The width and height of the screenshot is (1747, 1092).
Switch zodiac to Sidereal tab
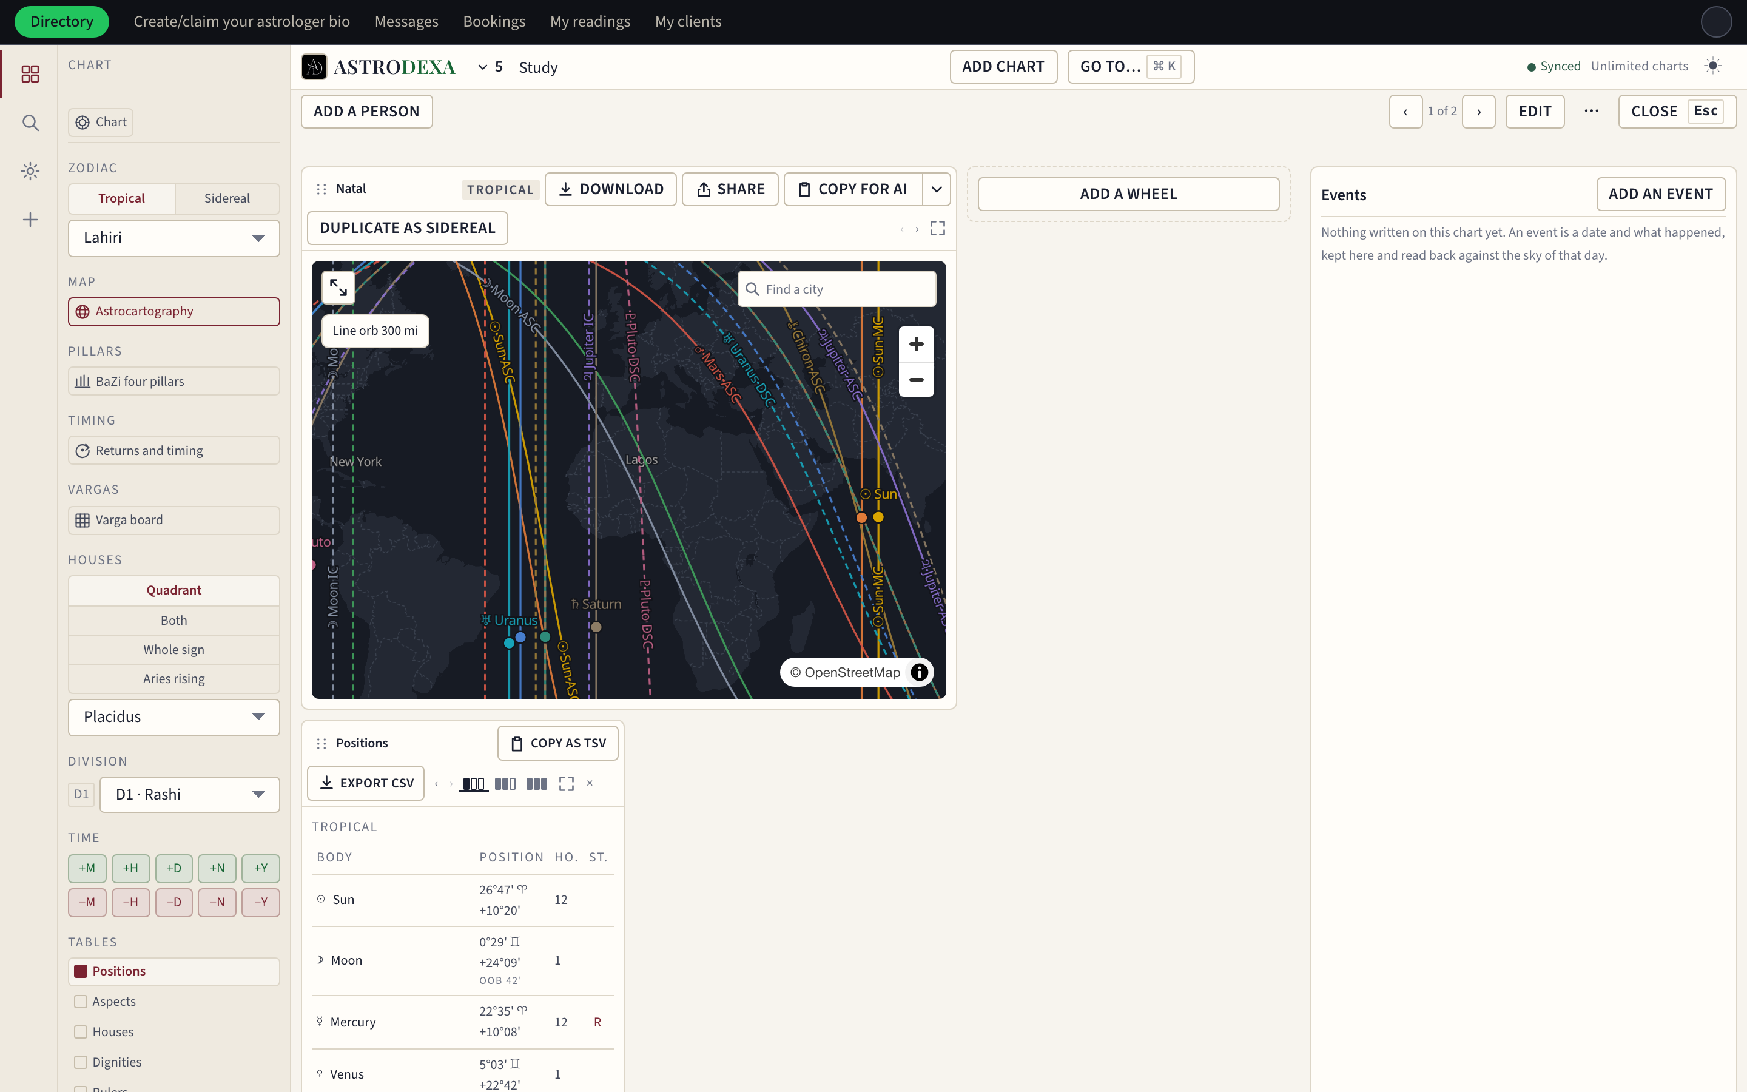pyautogui.click(x=227, y=198)
